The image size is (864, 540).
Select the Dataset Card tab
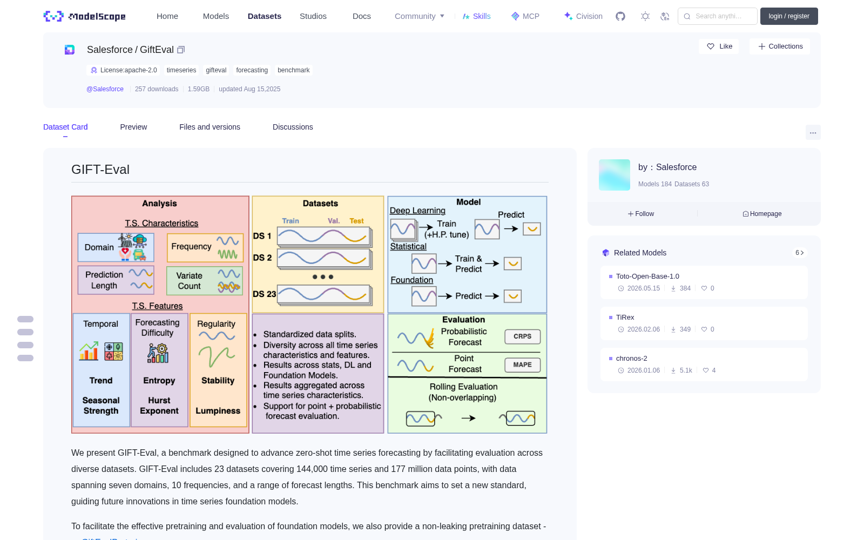(x=65, y=127)
